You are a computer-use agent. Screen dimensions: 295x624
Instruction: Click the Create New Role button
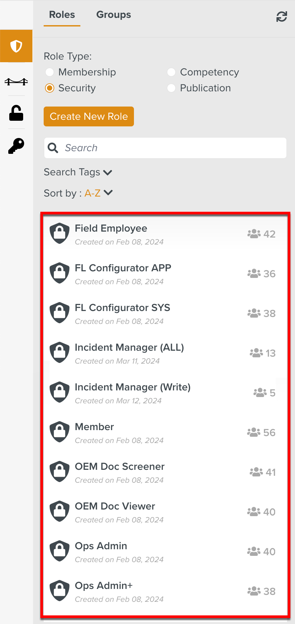pyautogui.click(x=89, y=116)
